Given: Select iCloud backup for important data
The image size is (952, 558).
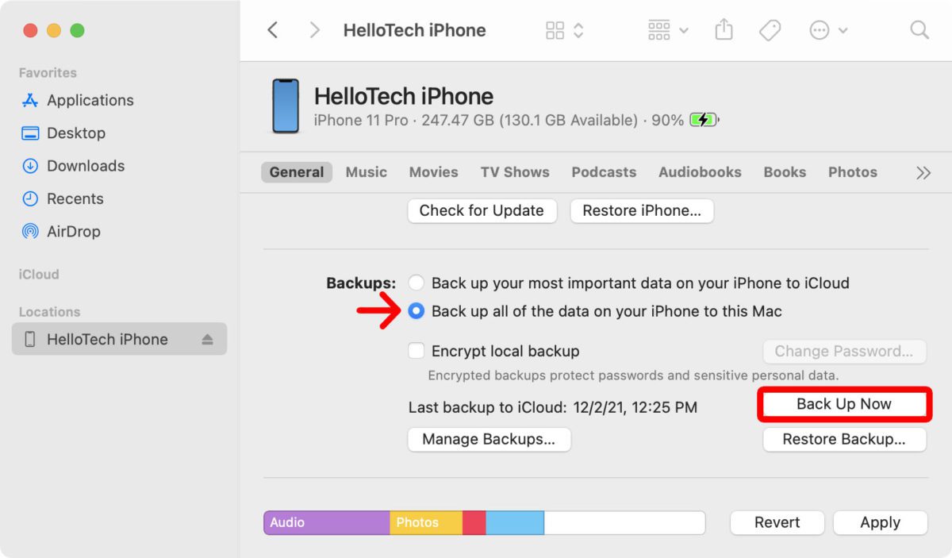Looking at the screenshot, I should point(416,283).
